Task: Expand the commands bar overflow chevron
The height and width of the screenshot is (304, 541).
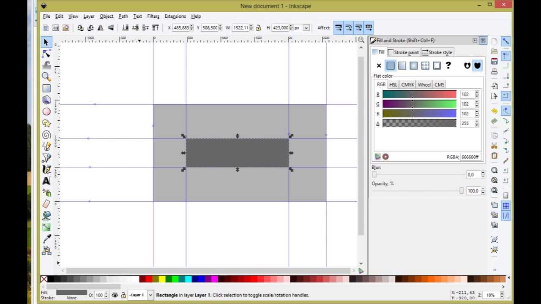Action: (495, 270)
